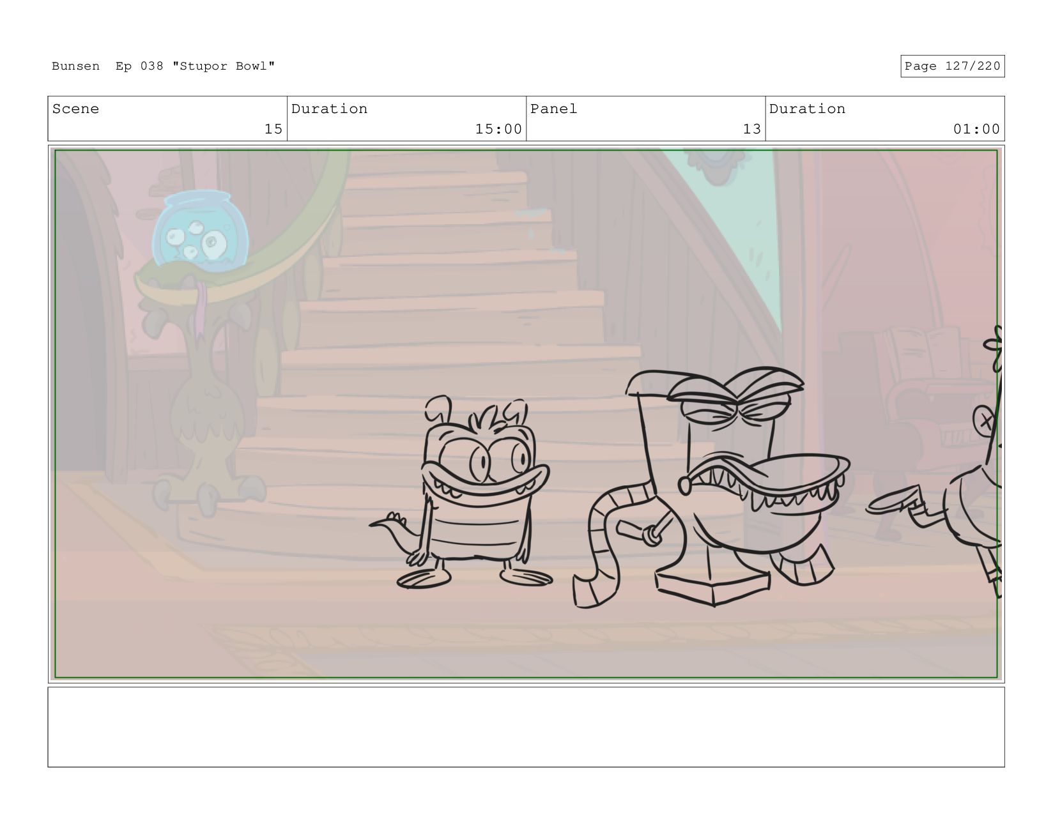Click the empty notes box below the panel
The image size is (1053, 815).
tap(526, 727)
